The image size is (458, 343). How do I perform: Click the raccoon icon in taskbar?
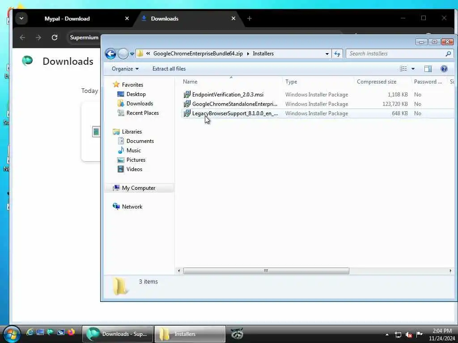pyautogui.click(x=237, y=334)
